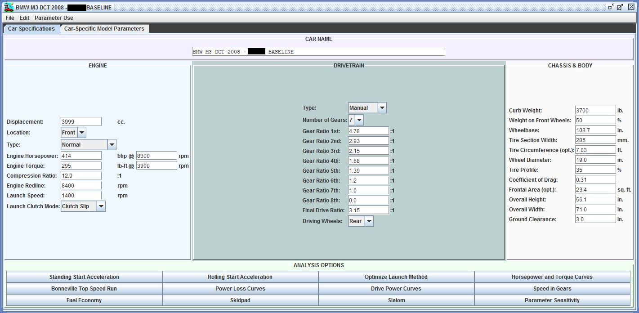The width and height of the screenshot is (639, 313).
Task: Run Standing Start Acceleration analysis
Action: coord(84,277)
